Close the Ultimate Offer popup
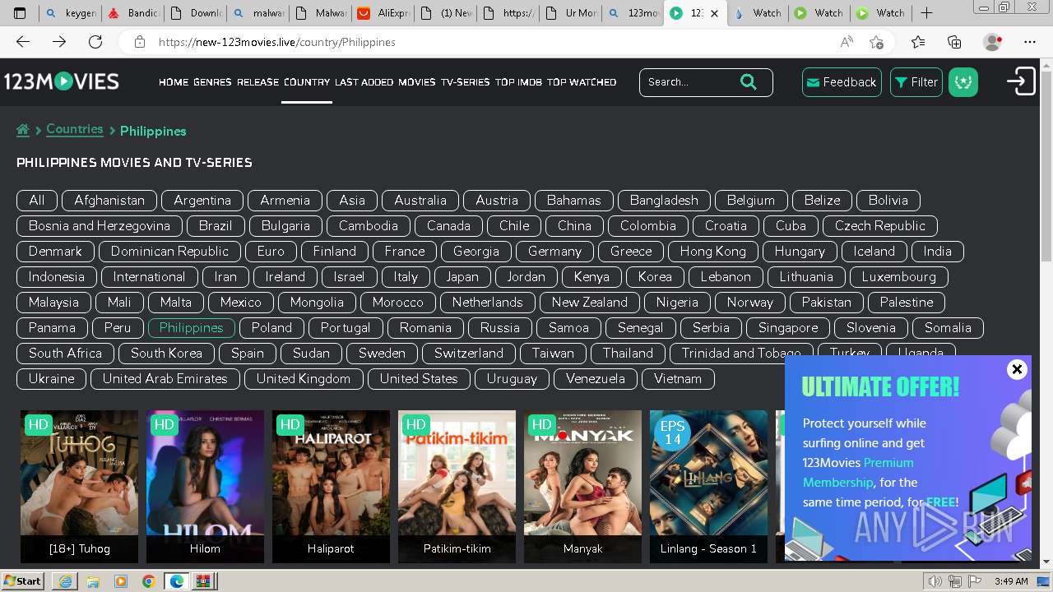Image resolution: width=1053 pixels, height=592 pixels. coord(1017,369)
